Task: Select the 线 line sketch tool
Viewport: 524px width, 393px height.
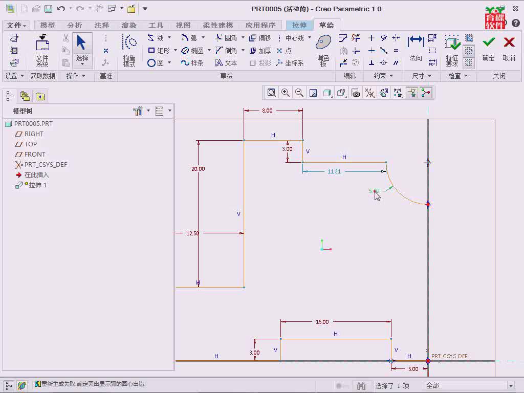Action: point(156,38)
